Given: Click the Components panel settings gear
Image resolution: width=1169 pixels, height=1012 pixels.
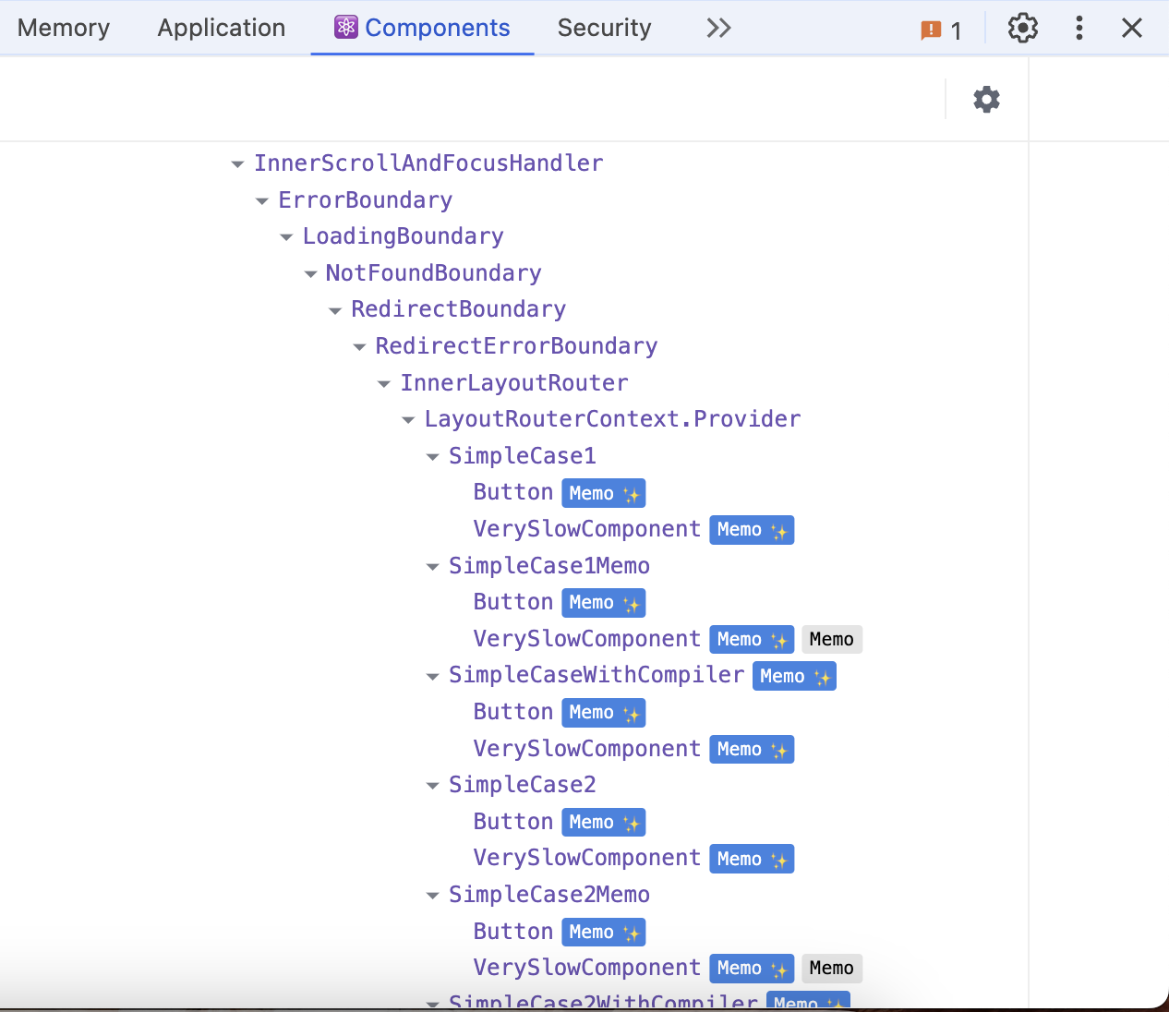Looking at the screenshot, I should click(986, 99).
